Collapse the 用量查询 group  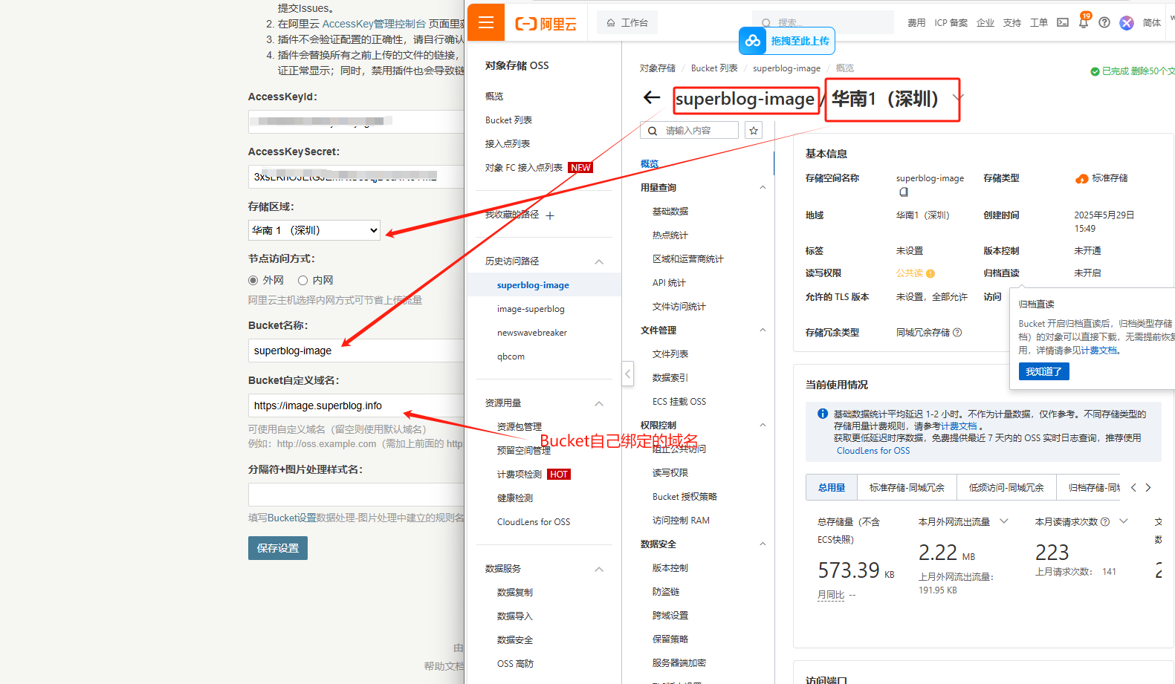[x=763, y=187]
